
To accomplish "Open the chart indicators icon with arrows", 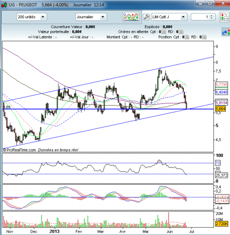I will pyautogui.click(x=131, y=17).
